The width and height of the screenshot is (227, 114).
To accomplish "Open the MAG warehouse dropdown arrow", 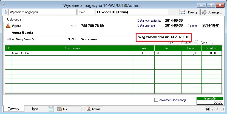I will point(83,109).
